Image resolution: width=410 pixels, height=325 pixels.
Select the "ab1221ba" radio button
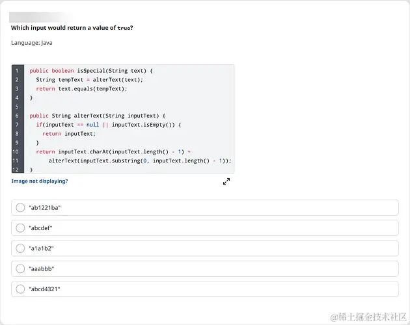20,208
